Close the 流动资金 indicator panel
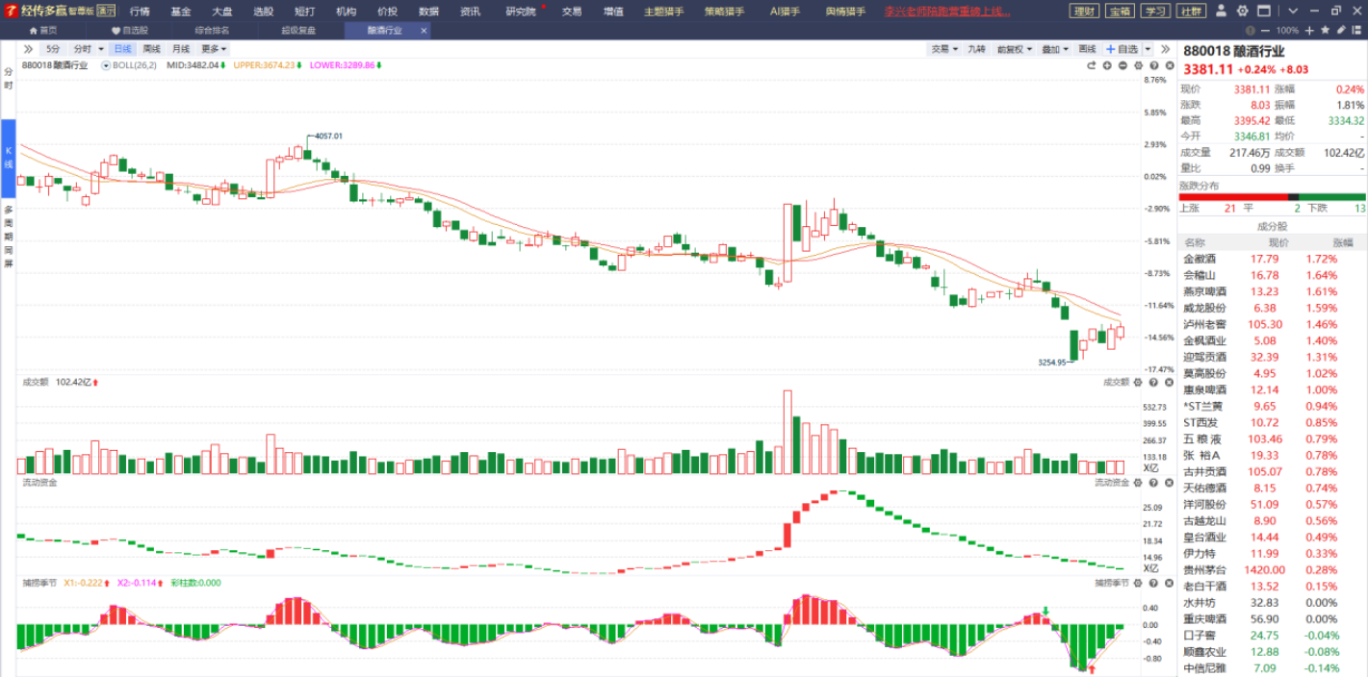This screenshot has width=1368, height=677. pyautogui.click(x=1168, y=482)
